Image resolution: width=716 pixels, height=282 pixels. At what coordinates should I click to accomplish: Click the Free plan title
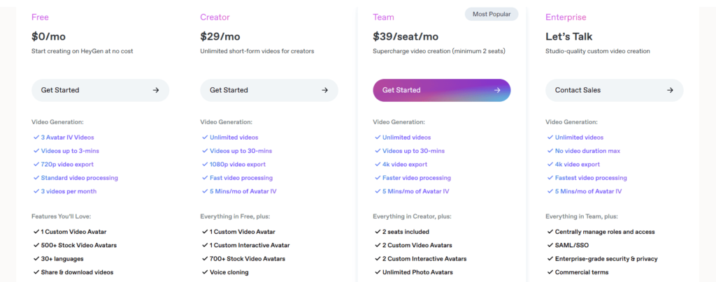(40, 17)
